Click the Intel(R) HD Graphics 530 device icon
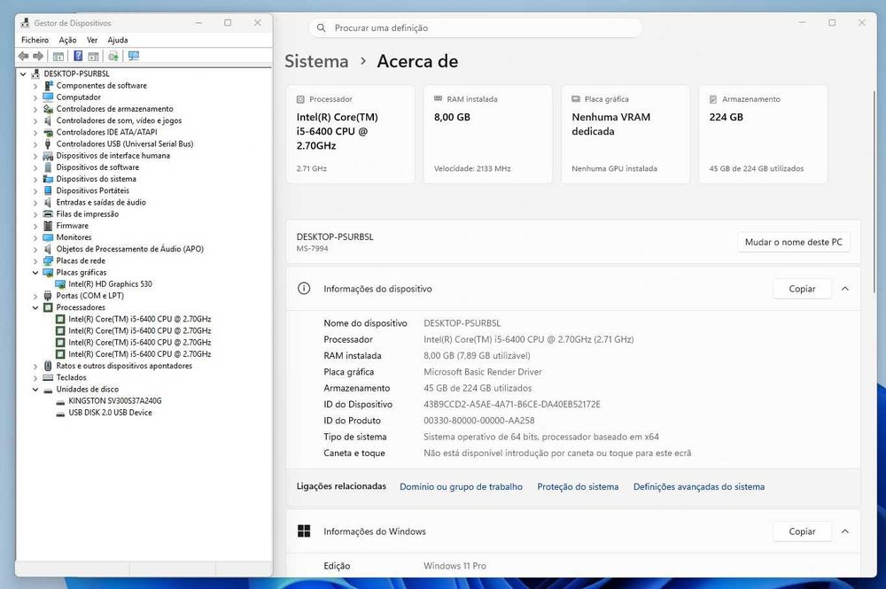This screenshot has height=589, width=886. [x=60, y=284]
